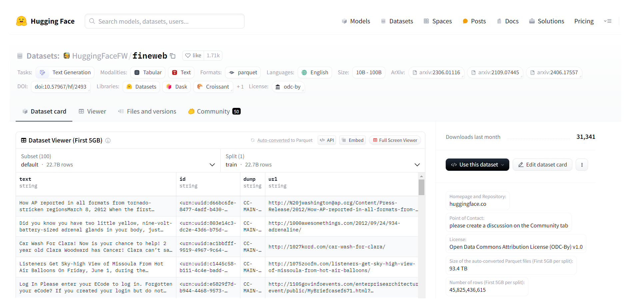The image size is (631, 308).
Task: Click the dataset viewer vertical scrollbar
Action: point(421,187)
